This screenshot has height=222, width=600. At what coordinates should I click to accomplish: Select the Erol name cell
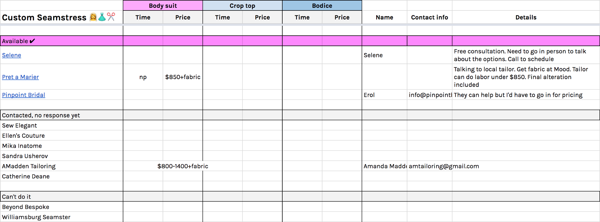pyautogui.click(x=369, y=95)
